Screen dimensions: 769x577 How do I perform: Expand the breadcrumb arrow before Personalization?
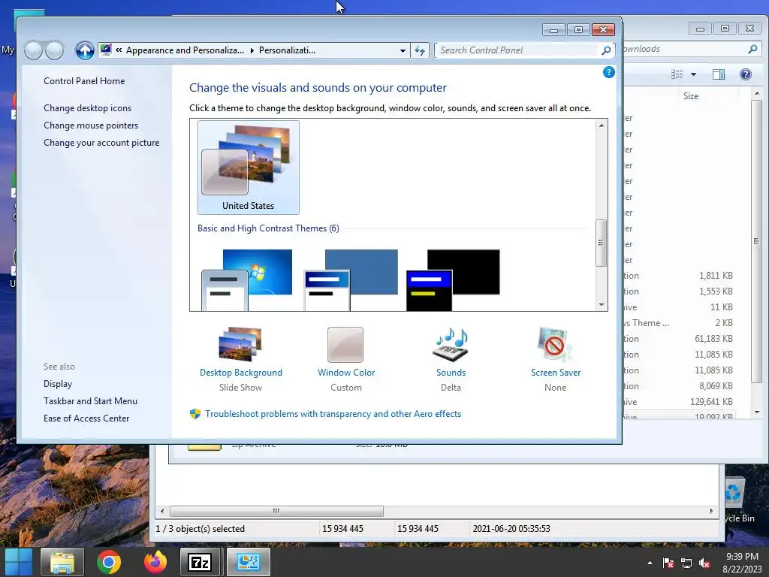click(x=252, y=50)
